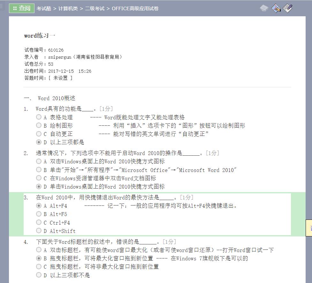This screenshot has width=312, height=283.
Task: Choose option D 单击Windows桌面上的 in question 2
Action: point(39,187)
